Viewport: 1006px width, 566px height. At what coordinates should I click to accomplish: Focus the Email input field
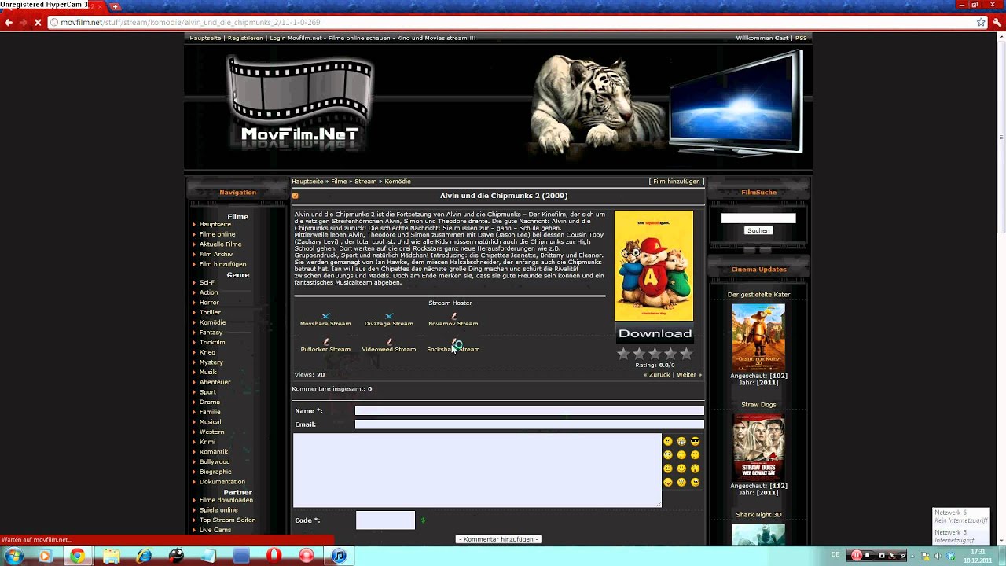(x=529, y=424)
